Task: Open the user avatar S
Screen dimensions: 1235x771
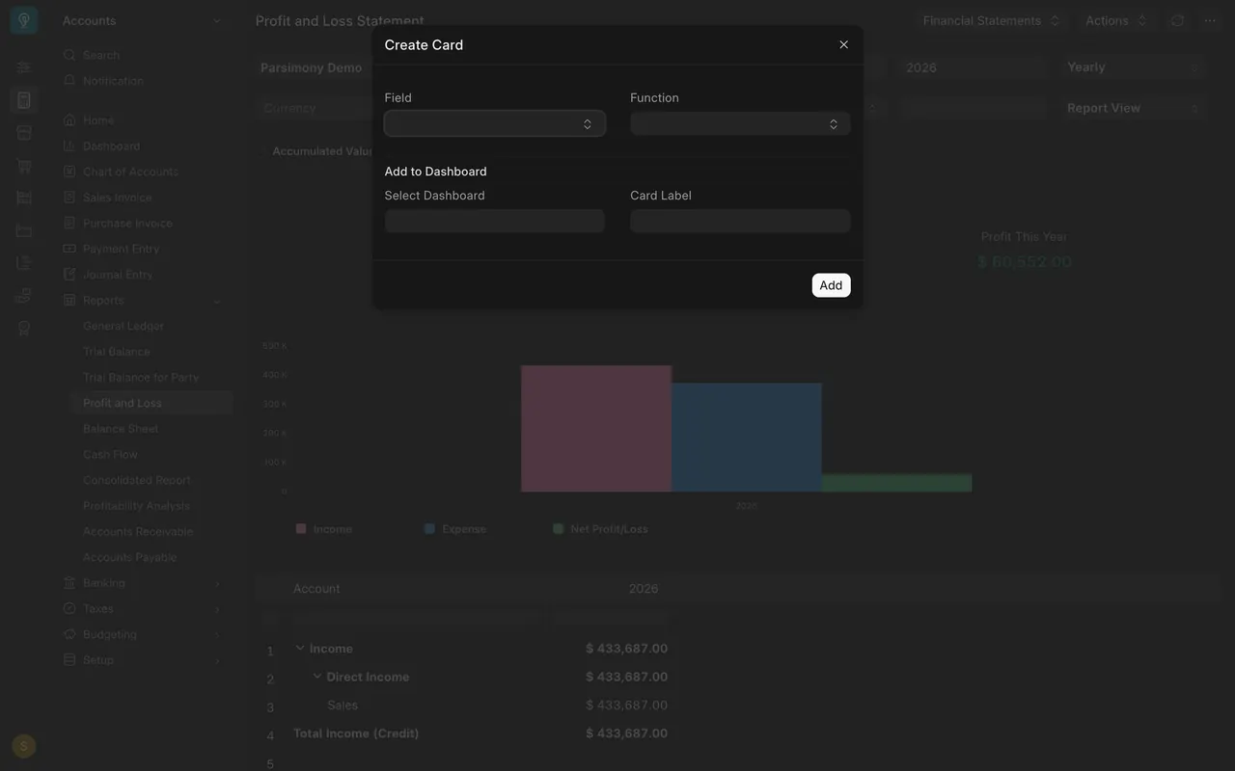Action: pyautogui.click(x=24, y=746)
